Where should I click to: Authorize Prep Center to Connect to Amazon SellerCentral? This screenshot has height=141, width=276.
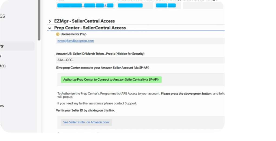tap(111, 80)
